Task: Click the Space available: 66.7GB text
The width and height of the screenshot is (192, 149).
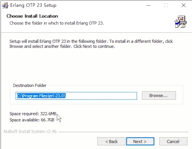Action: [x=32, y=120]
